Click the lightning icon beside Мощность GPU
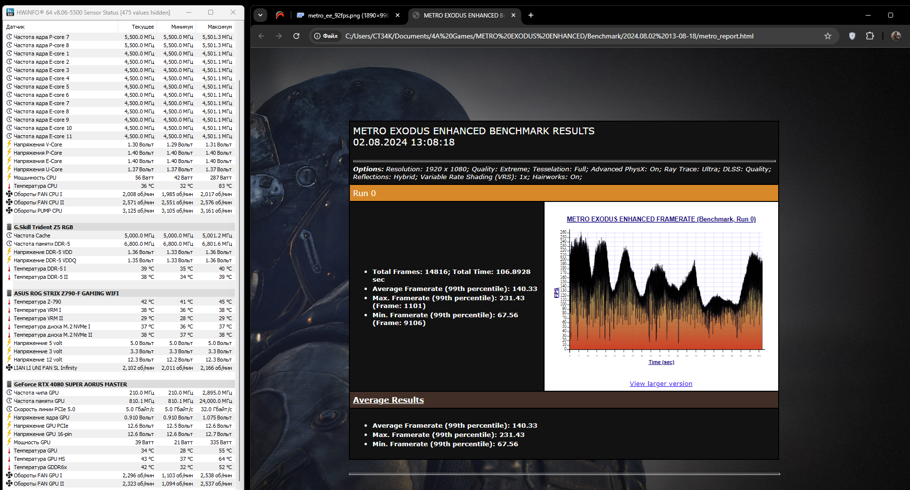 click(x=9, y=442)
